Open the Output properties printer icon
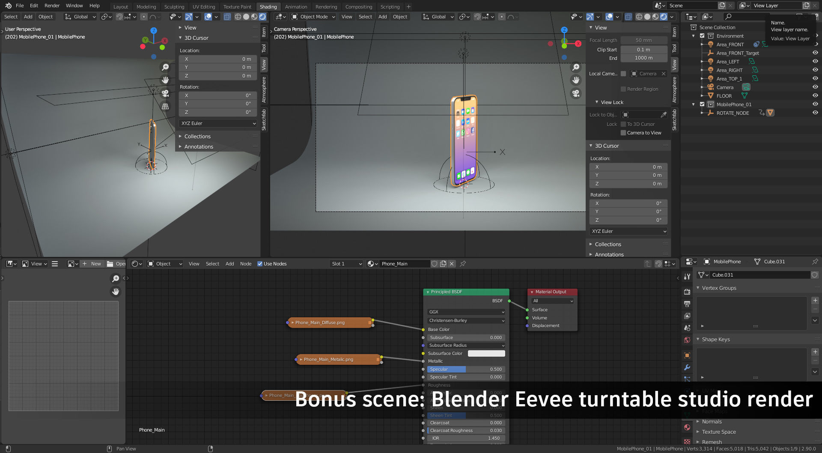Image resolution: width=822 pixels, height=453 pixels. coord(687,304)
